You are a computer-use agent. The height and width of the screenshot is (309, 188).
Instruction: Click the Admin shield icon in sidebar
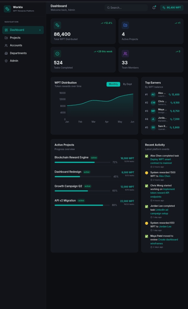tap(6, 61)
